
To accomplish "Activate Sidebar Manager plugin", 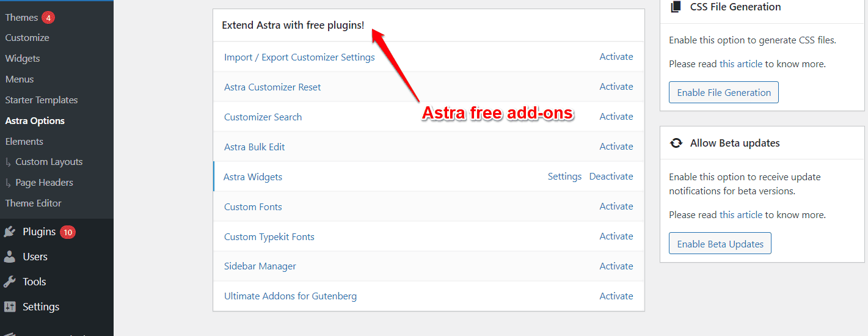I will [x=616, y=266].
